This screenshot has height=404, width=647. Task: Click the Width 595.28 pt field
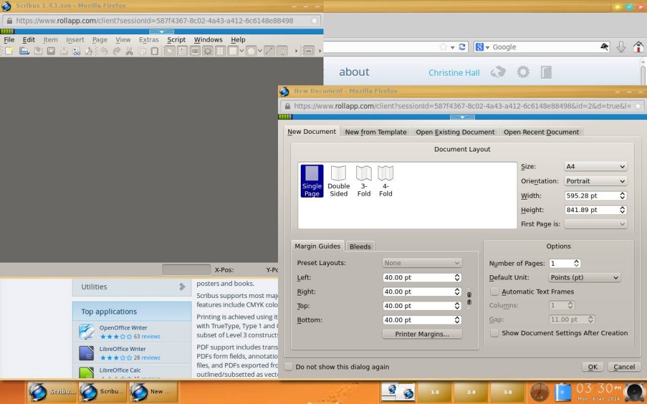point(595,196)
